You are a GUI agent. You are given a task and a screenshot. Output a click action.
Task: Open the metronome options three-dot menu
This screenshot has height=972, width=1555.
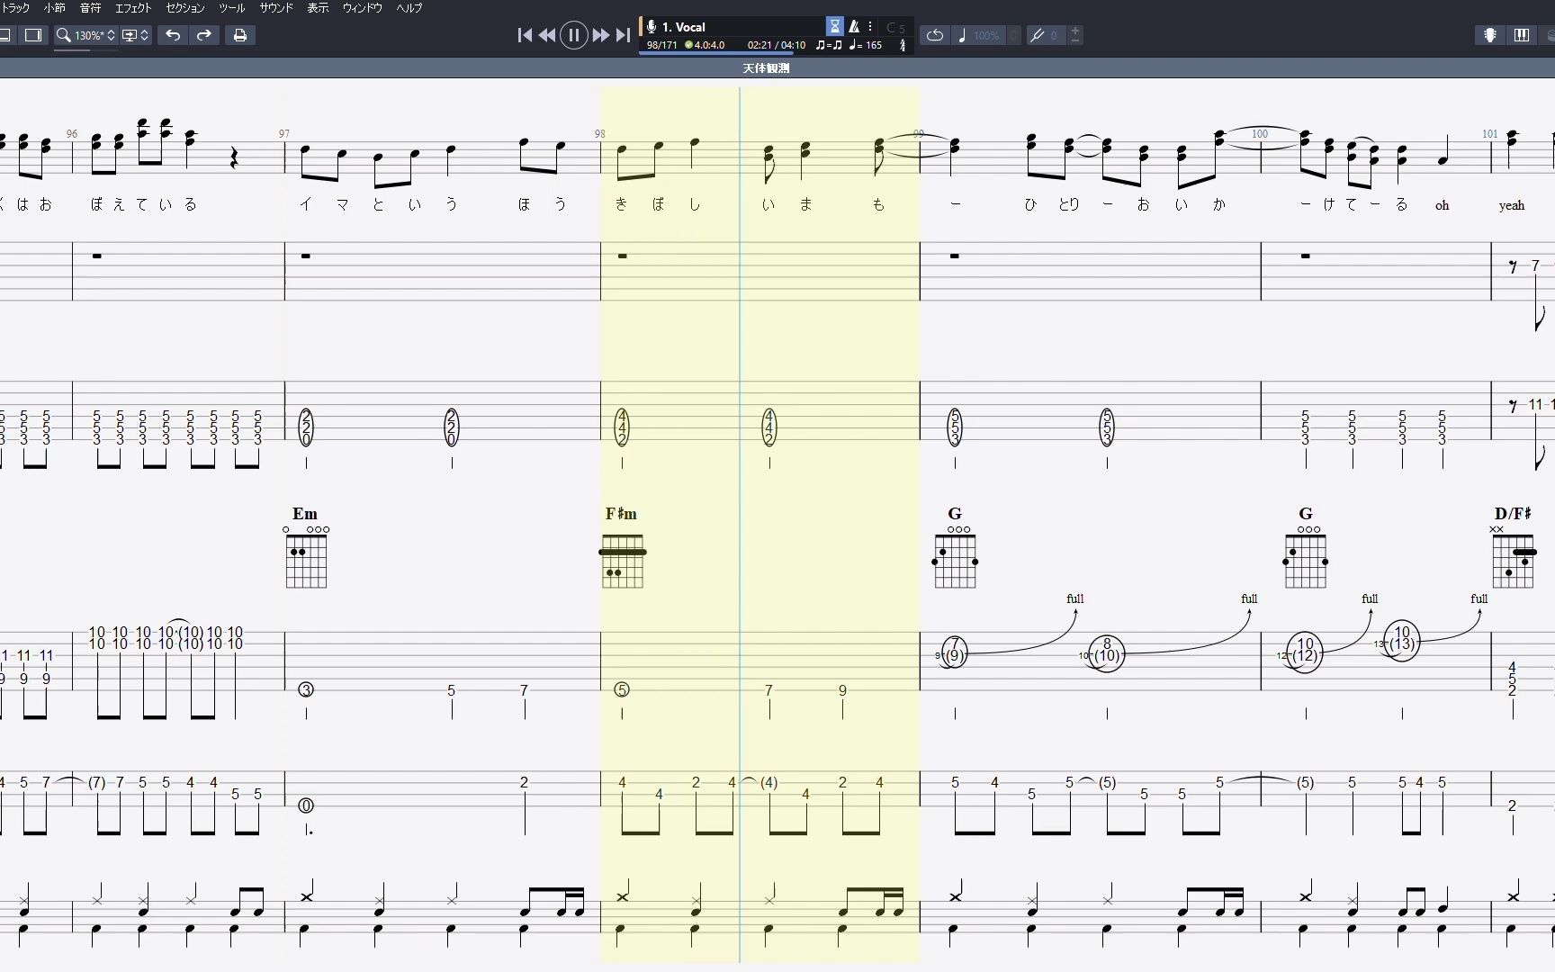coord(870,27)
